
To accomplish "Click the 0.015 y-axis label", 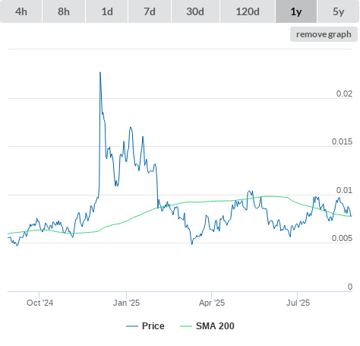I will [342, 142].
